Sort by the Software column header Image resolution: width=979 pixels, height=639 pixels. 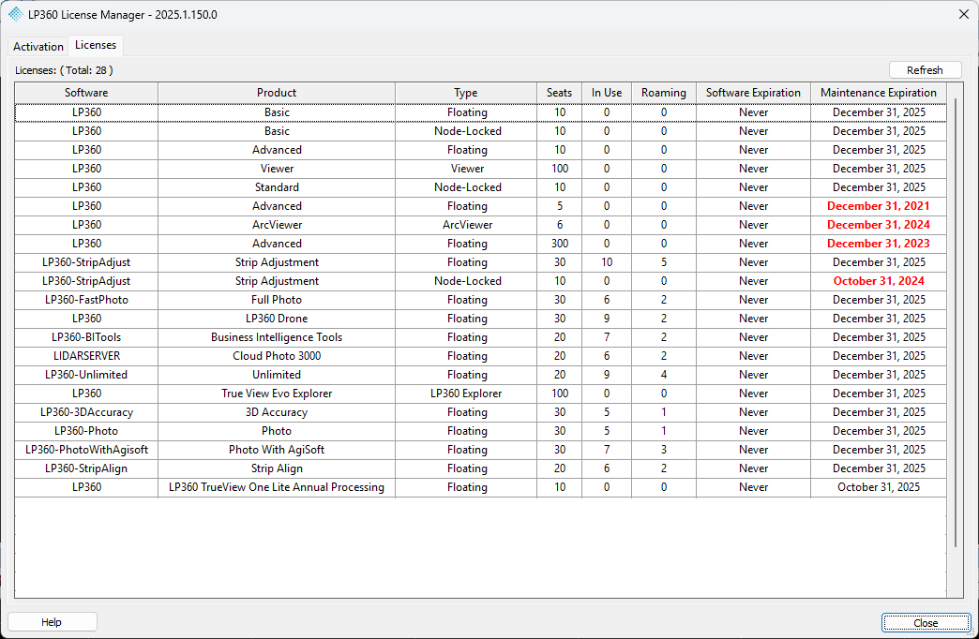pyautogui.click(x=86, y=93)
